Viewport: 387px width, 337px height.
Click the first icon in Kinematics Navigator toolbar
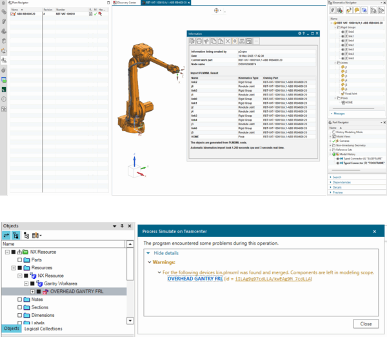click(333, 12)
